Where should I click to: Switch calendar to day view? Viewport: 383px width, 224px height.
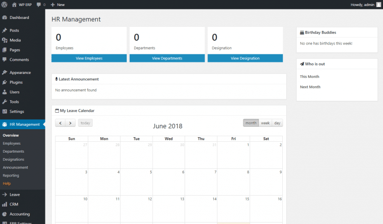click(x=277, y=123)
